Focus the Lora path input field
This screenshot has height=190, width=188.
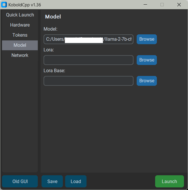tap(89, 60)
